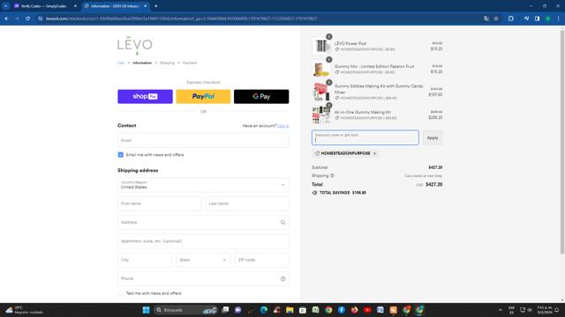
Task: Close the Information LEVO tab
Action: coord(146,6)
